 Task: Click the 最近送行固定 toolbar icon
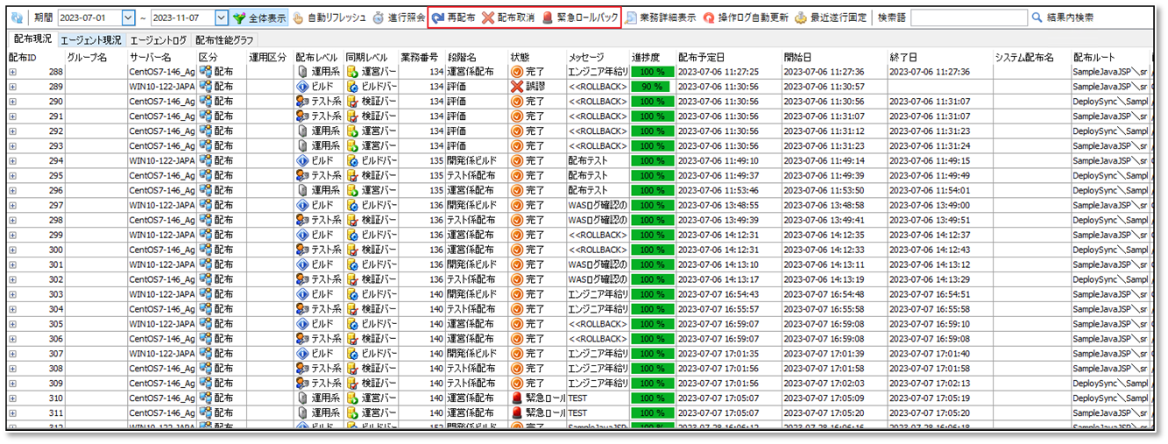(x=801, y=18)
